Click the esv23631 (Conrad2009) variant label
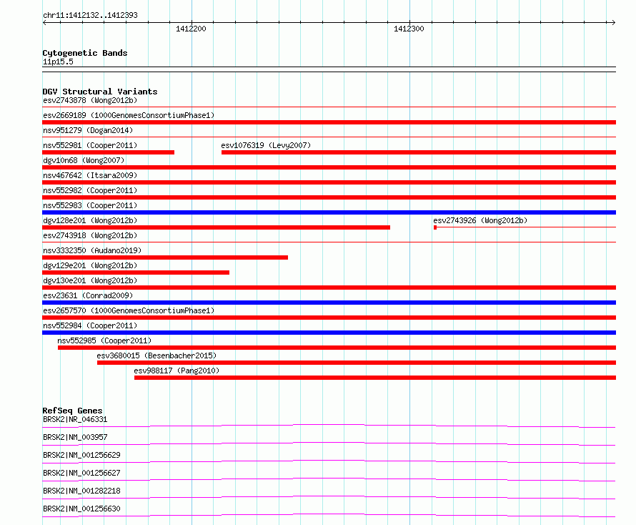 click(x=88, y=295)
